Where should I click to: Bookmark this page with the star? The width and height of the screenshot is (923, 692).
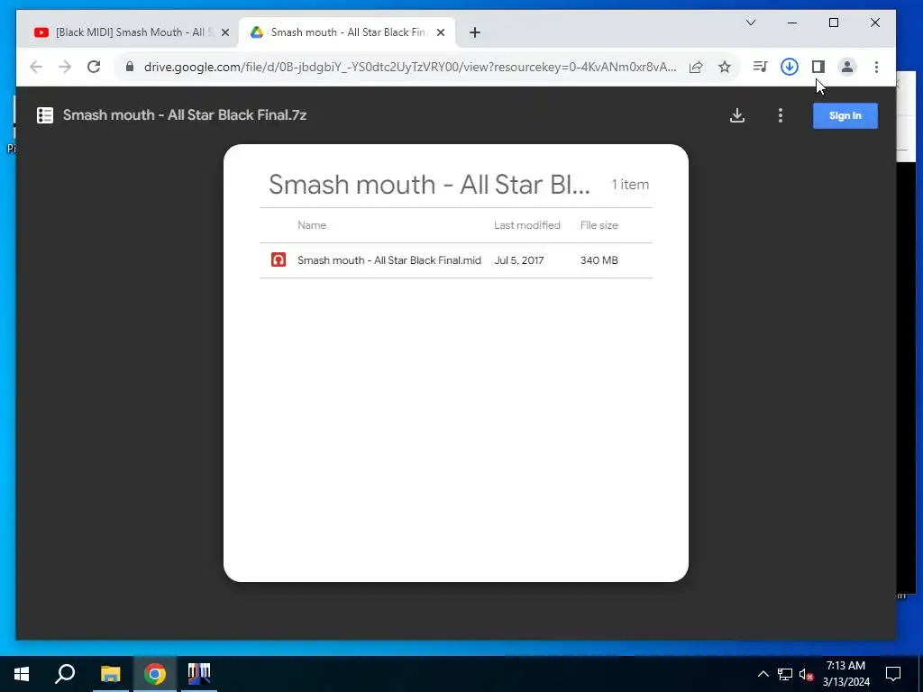(x=725, y=67)
